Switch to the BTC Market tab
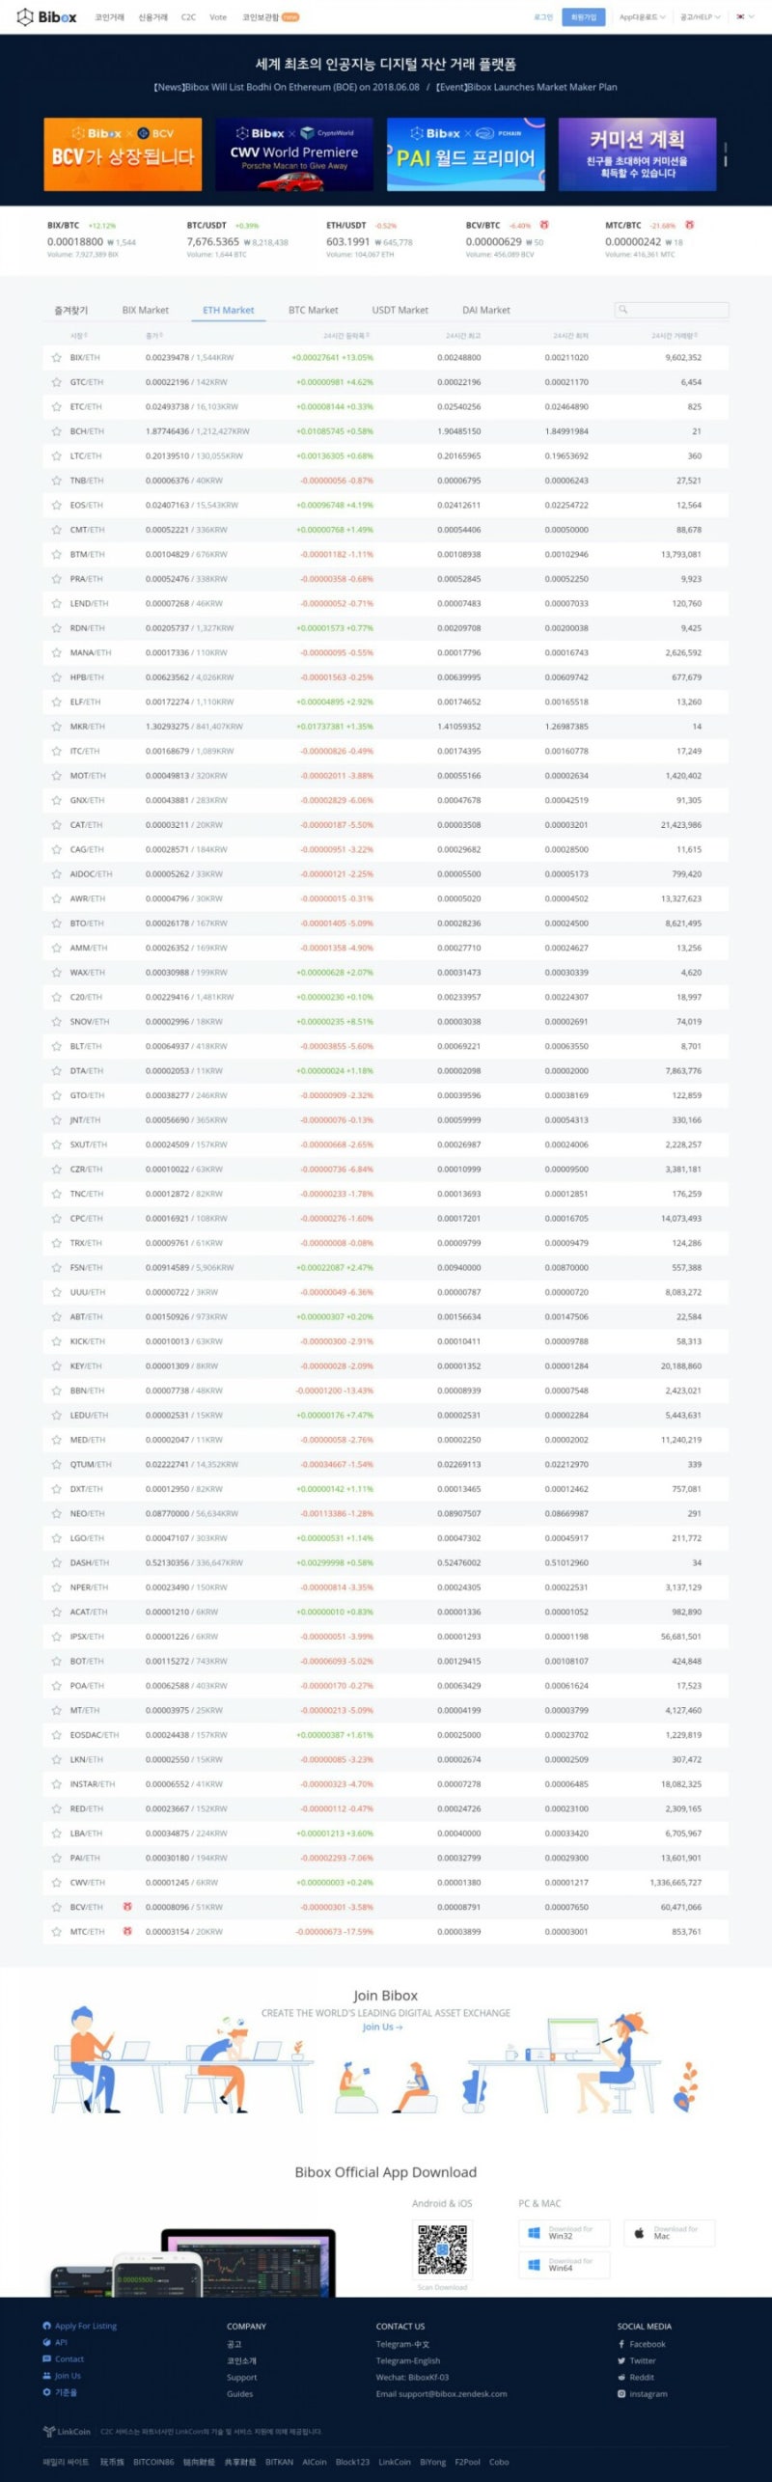Viewport: 772px width, 2482px height. tap(313, 310)
